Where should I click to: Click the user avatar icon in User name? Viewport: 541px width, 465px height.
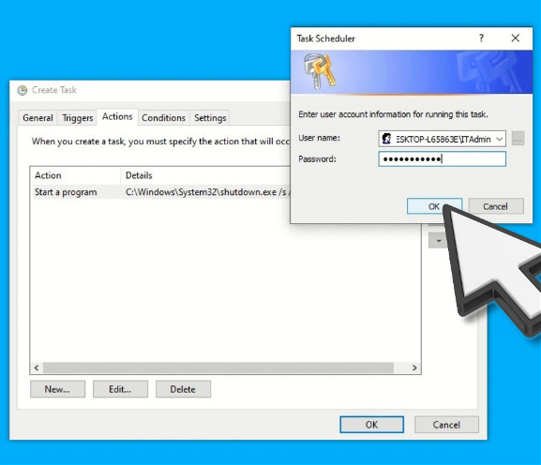coord(386,139)
